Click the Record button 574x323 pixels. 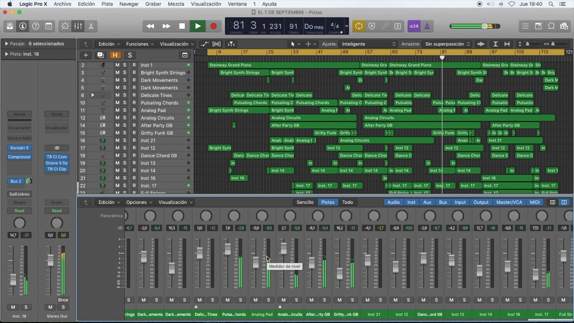point(214,26)
